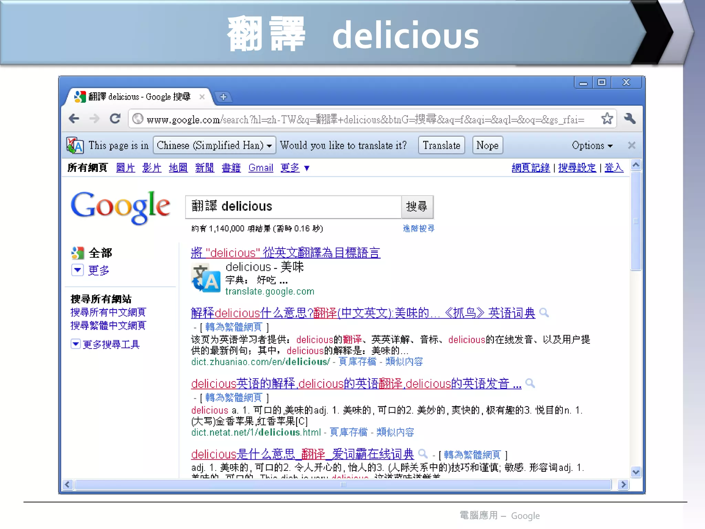Click horizontal scrollbar left arrow
The width and height of the screenshot is (705, 529).
(67, 485)
